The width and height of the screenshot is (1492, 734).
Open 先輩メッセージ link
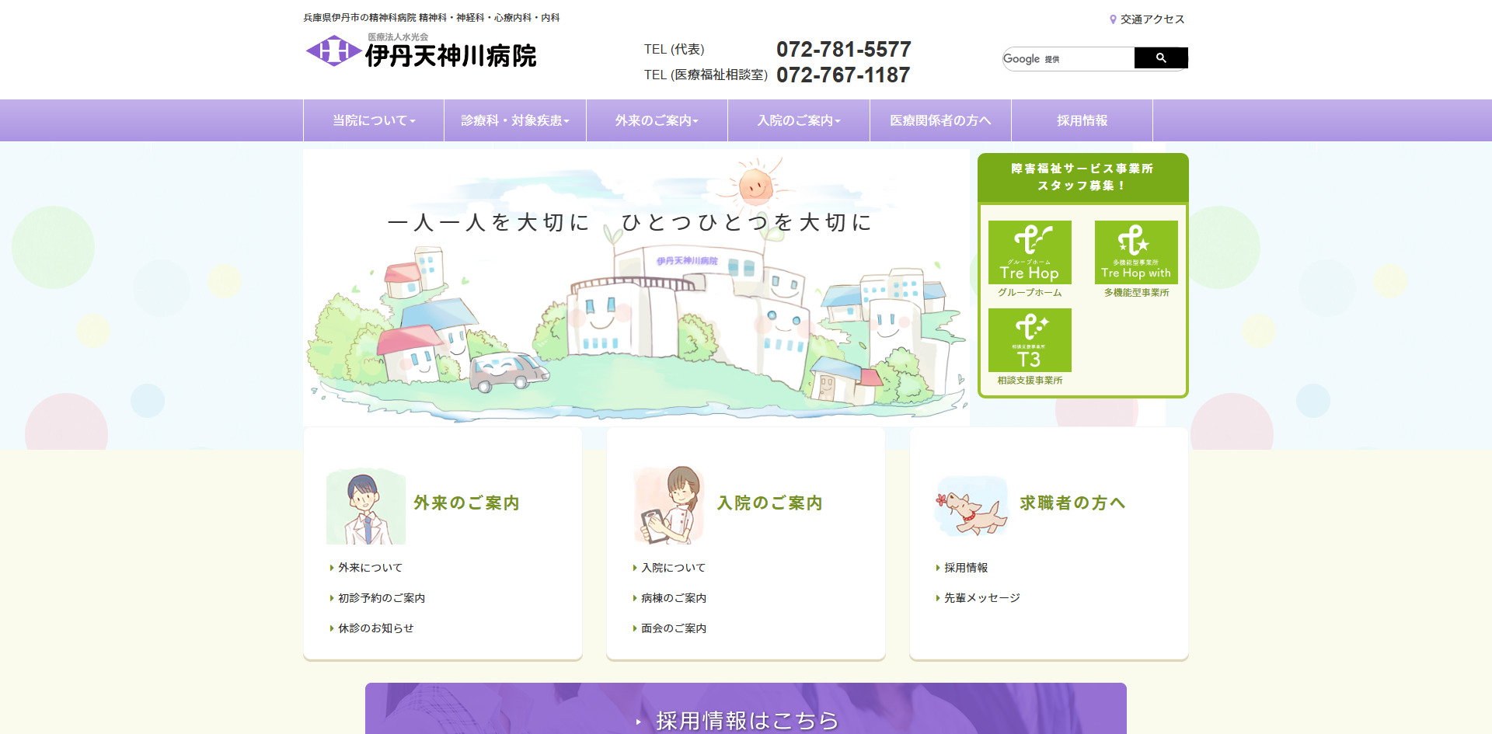(x=982, y=598)
